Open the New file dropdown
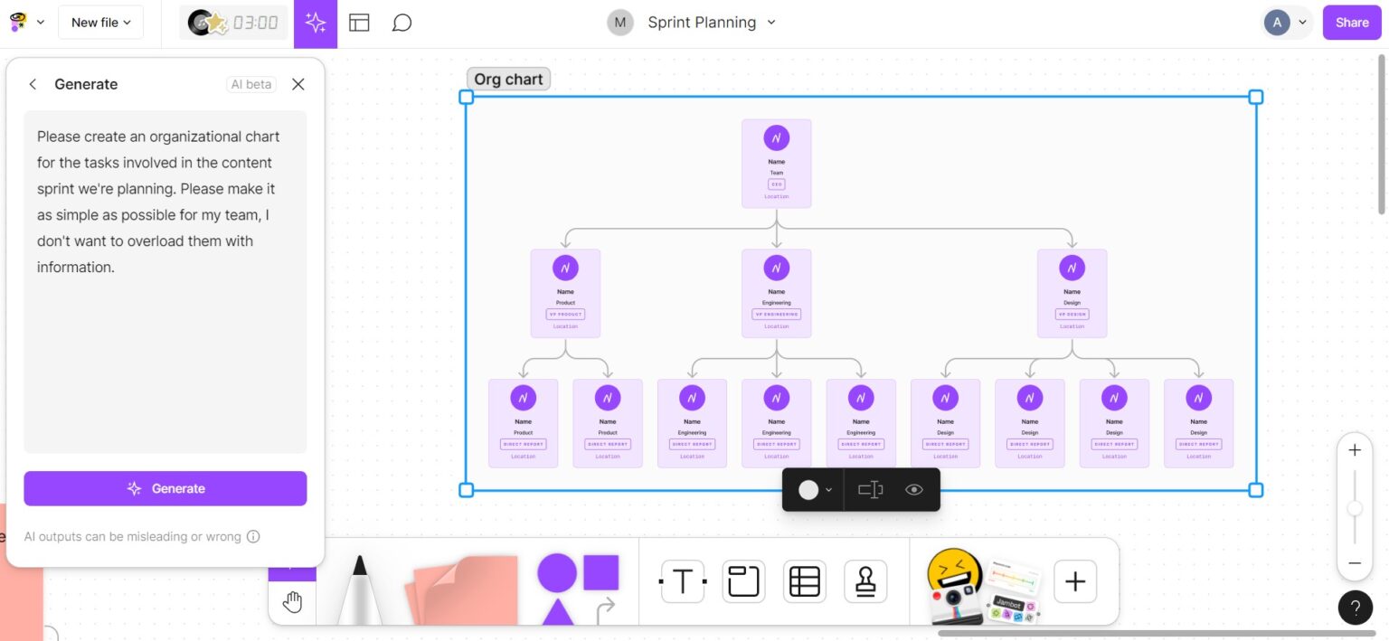This screenshot has height=641, width=1389. coord(100,22)
